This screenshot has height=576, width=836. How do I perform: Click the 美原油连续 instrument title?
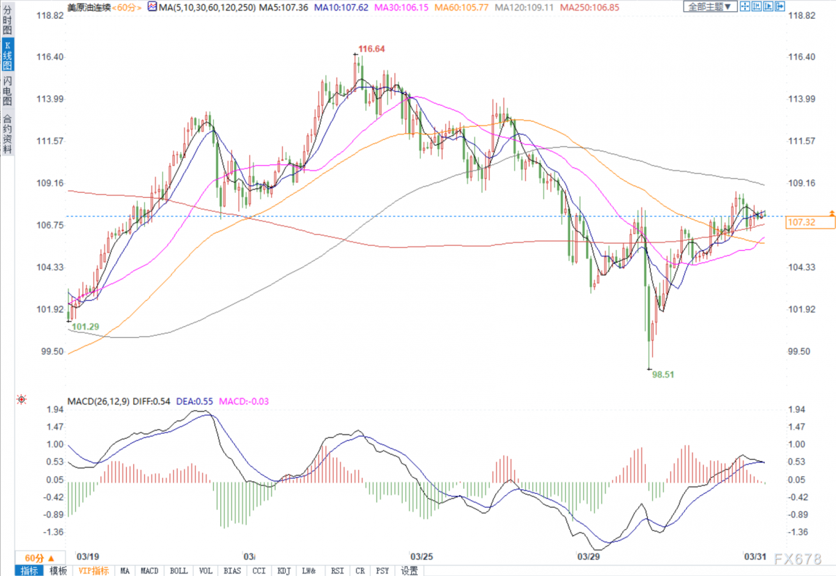point(88,7)
